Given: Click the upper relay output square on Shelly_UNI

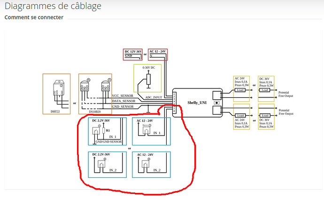Looking at the screenshot, I should (216, 94).
